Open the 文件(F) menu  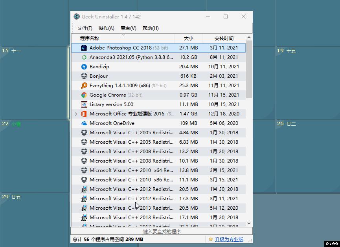point(85,28)
